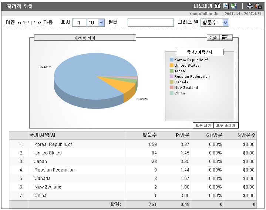266x210 pixels.
Task: Toggle Canada olive legend swatch
Action: point(172,82)
